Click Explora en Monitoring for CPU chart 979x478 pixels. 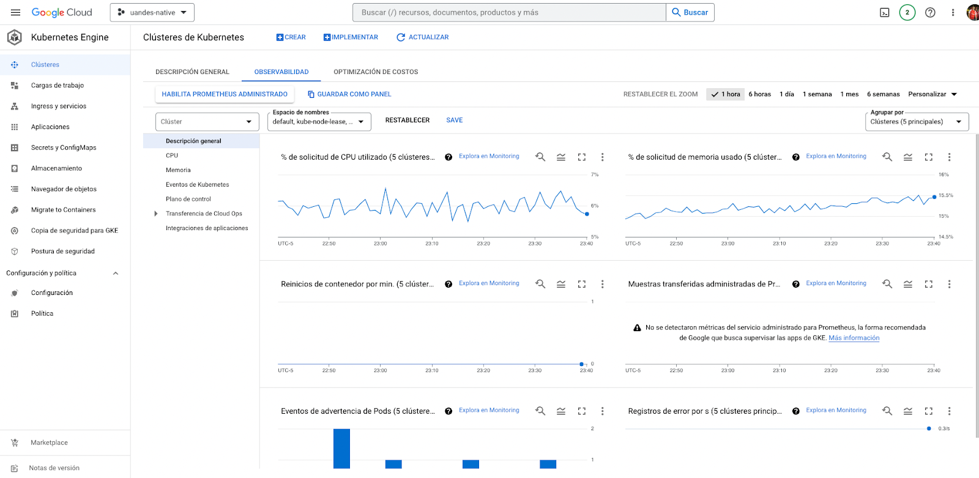click(x=489, y=157)
